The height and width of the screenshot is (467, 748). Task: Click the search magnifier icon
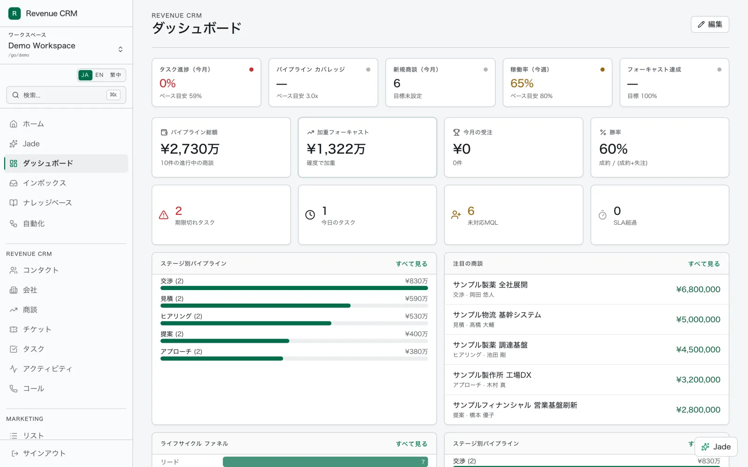[15, 95]
